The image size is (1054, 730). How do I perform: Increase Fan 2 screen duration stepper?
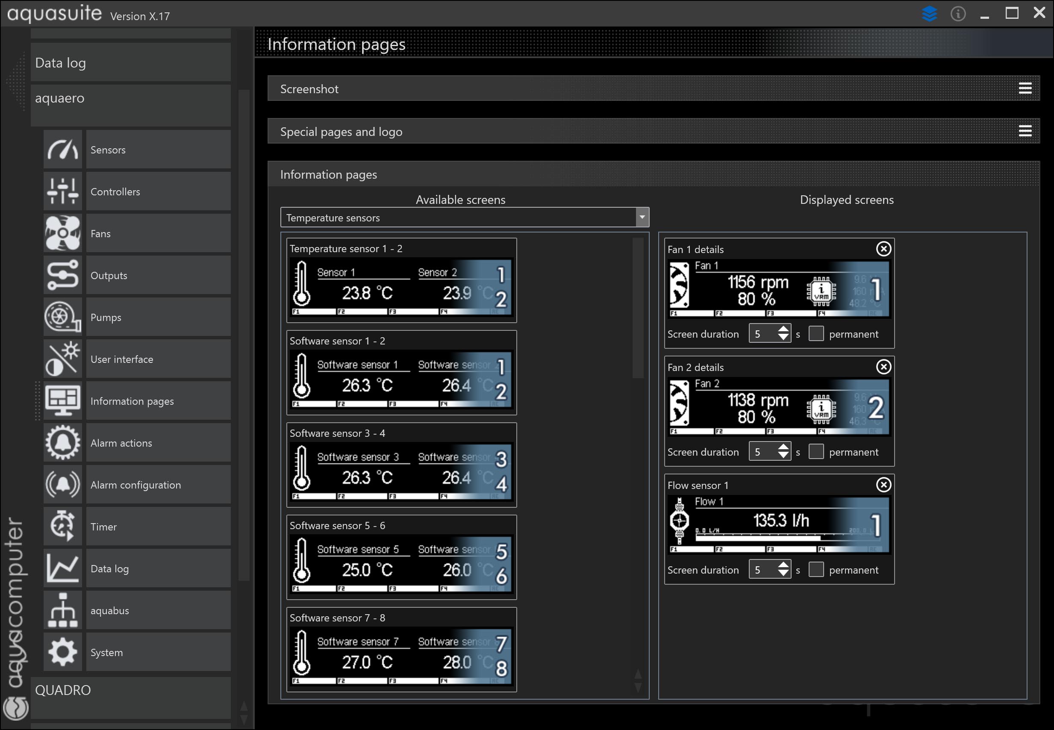click(783, 447)
